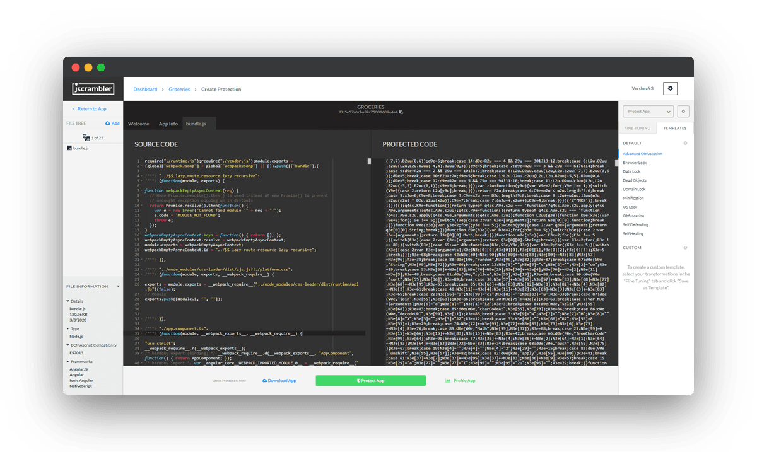Open the Fine Tuning tab

637,127
